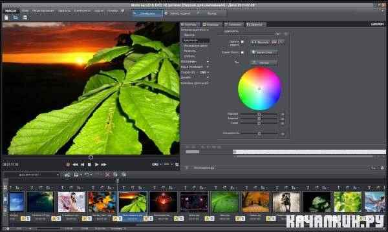
Task: Click the undo arrow in timeline toolbar
Action: pyautogui.click(x=87, y=175)
